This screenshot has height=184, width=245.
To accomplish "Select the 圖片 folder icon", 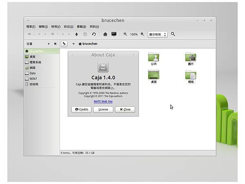I will [191, 59].
